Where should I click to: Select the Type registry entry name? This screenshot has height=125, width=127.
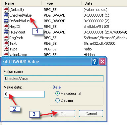[x=13, y=49]
